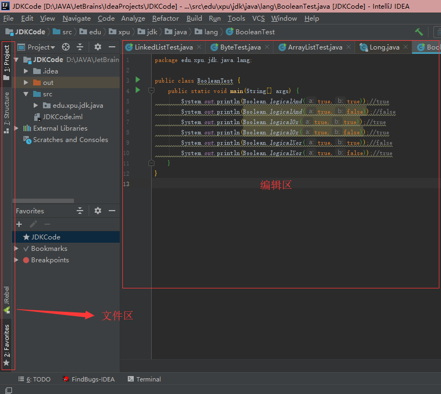The image size is (441, 394).
Task: Toggle the 7: Structure tool window
Action: (7, 112)
